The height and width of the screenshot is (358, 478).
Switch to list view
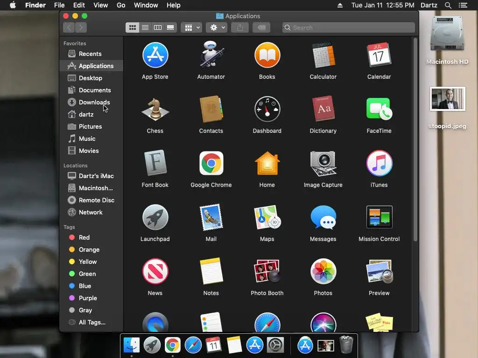tap(145, 28)
